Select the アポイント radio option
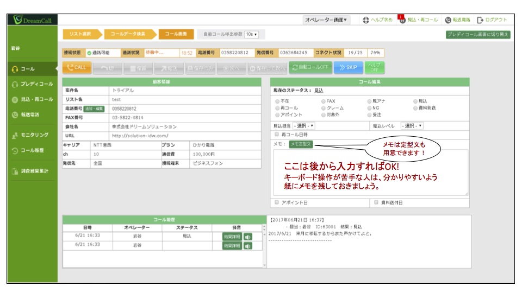The height and width of the screenshot is (293, 522). pos(278,115)
